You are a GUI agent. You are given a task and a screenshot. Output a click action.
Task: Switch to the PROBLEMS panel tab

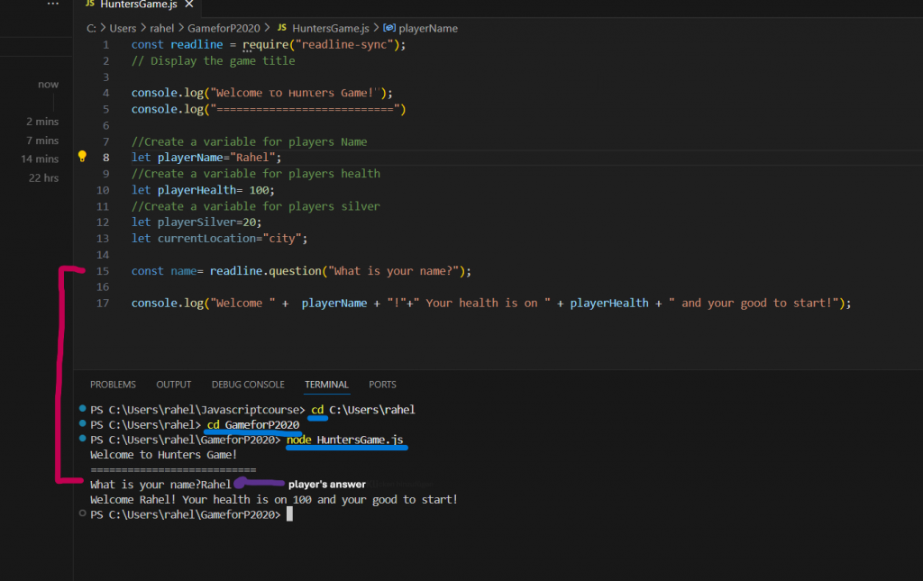click(x=113, y=385)
